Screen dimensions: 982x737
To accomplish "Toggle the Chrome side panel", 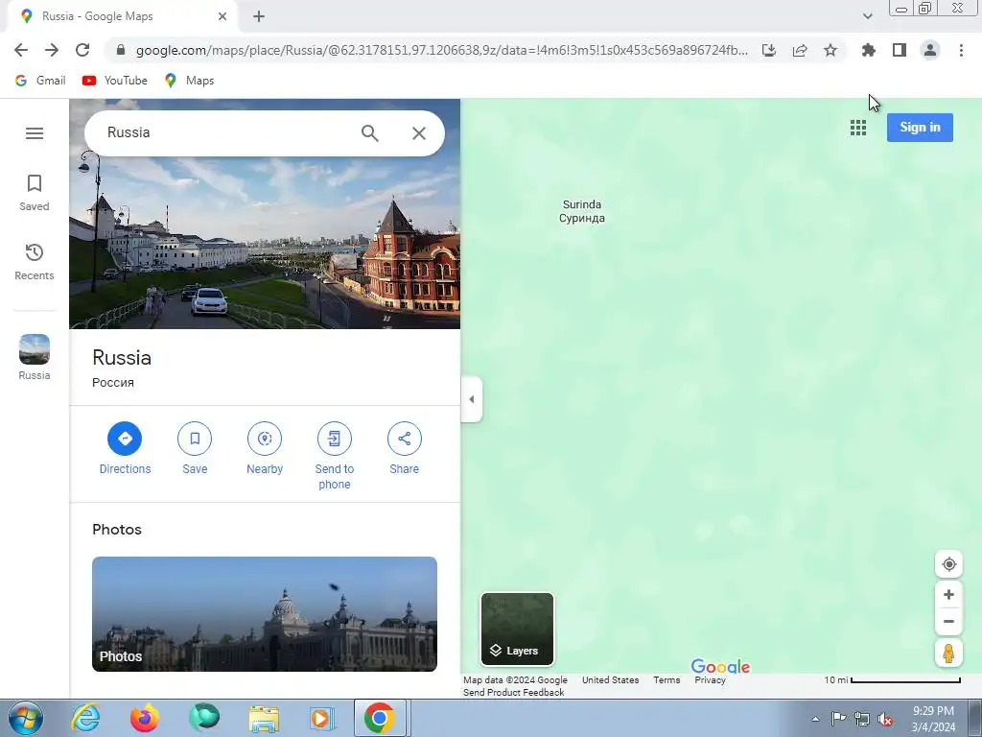I will (x=900, y=50).
